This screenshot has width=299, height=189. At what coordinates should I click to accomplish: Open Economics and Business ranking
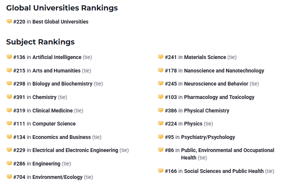pos(62,137)
